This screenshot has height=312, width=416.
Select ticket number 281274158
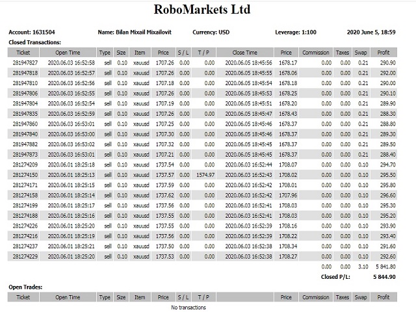(x=25, y=195)
